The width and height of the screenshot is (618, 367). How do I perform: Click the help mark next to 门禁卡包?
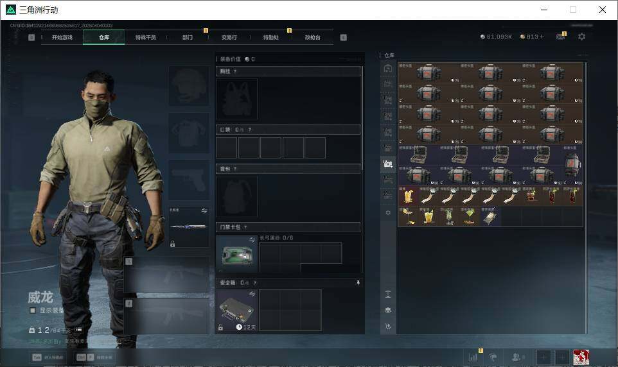click(x=245, y=227)
